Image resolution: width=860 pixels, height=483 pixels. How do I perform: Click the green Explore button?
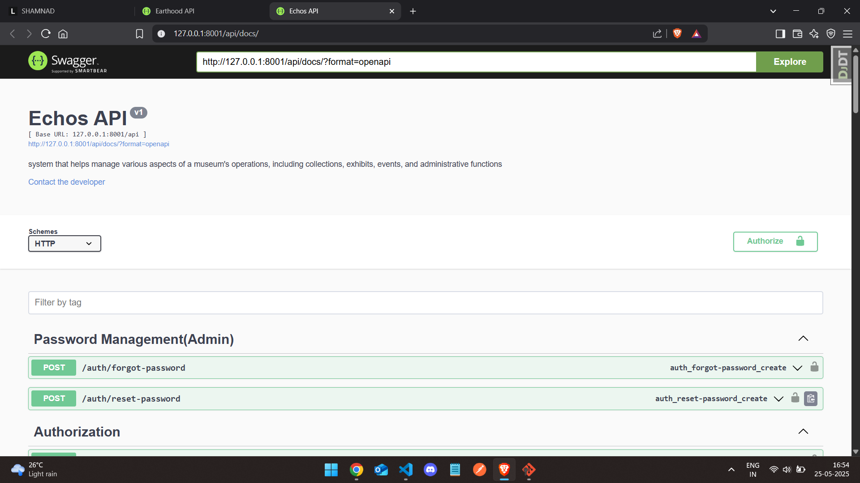coord(789,62)
